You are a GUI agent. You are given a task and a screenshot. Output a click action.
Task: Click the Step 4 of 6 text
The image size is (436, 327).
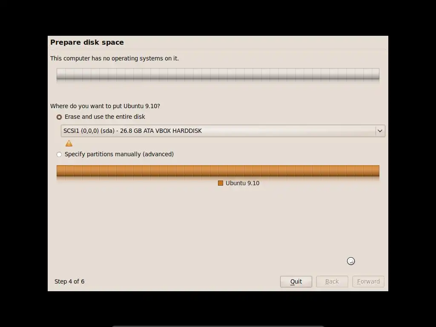[69, 281]
